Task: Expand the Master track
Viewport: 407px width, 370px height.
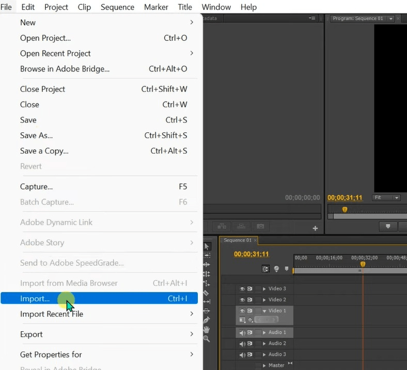Action: (264, 365)
